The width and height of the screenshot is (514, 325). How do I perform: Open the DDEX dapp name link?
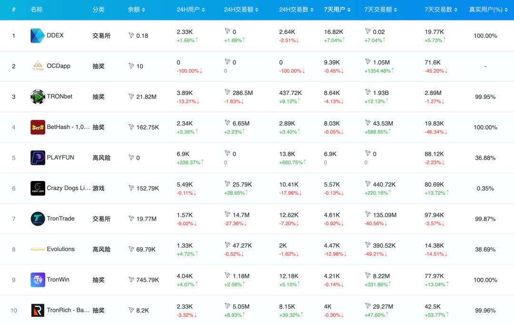[x=55, y=35]
